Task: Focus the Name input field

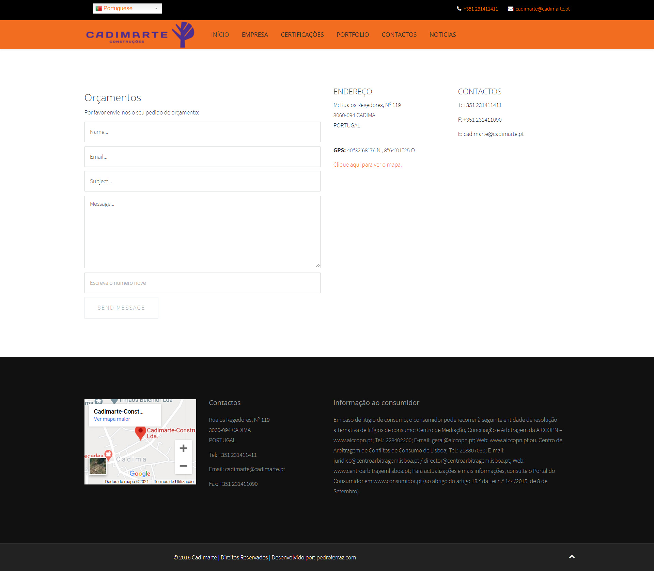Action: (x=202, y=132)
